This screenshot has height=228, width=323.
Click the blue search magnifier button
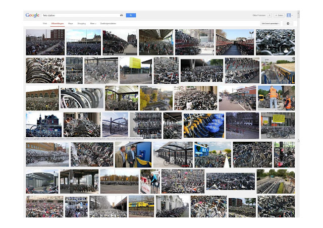click(x=131, y=15)
